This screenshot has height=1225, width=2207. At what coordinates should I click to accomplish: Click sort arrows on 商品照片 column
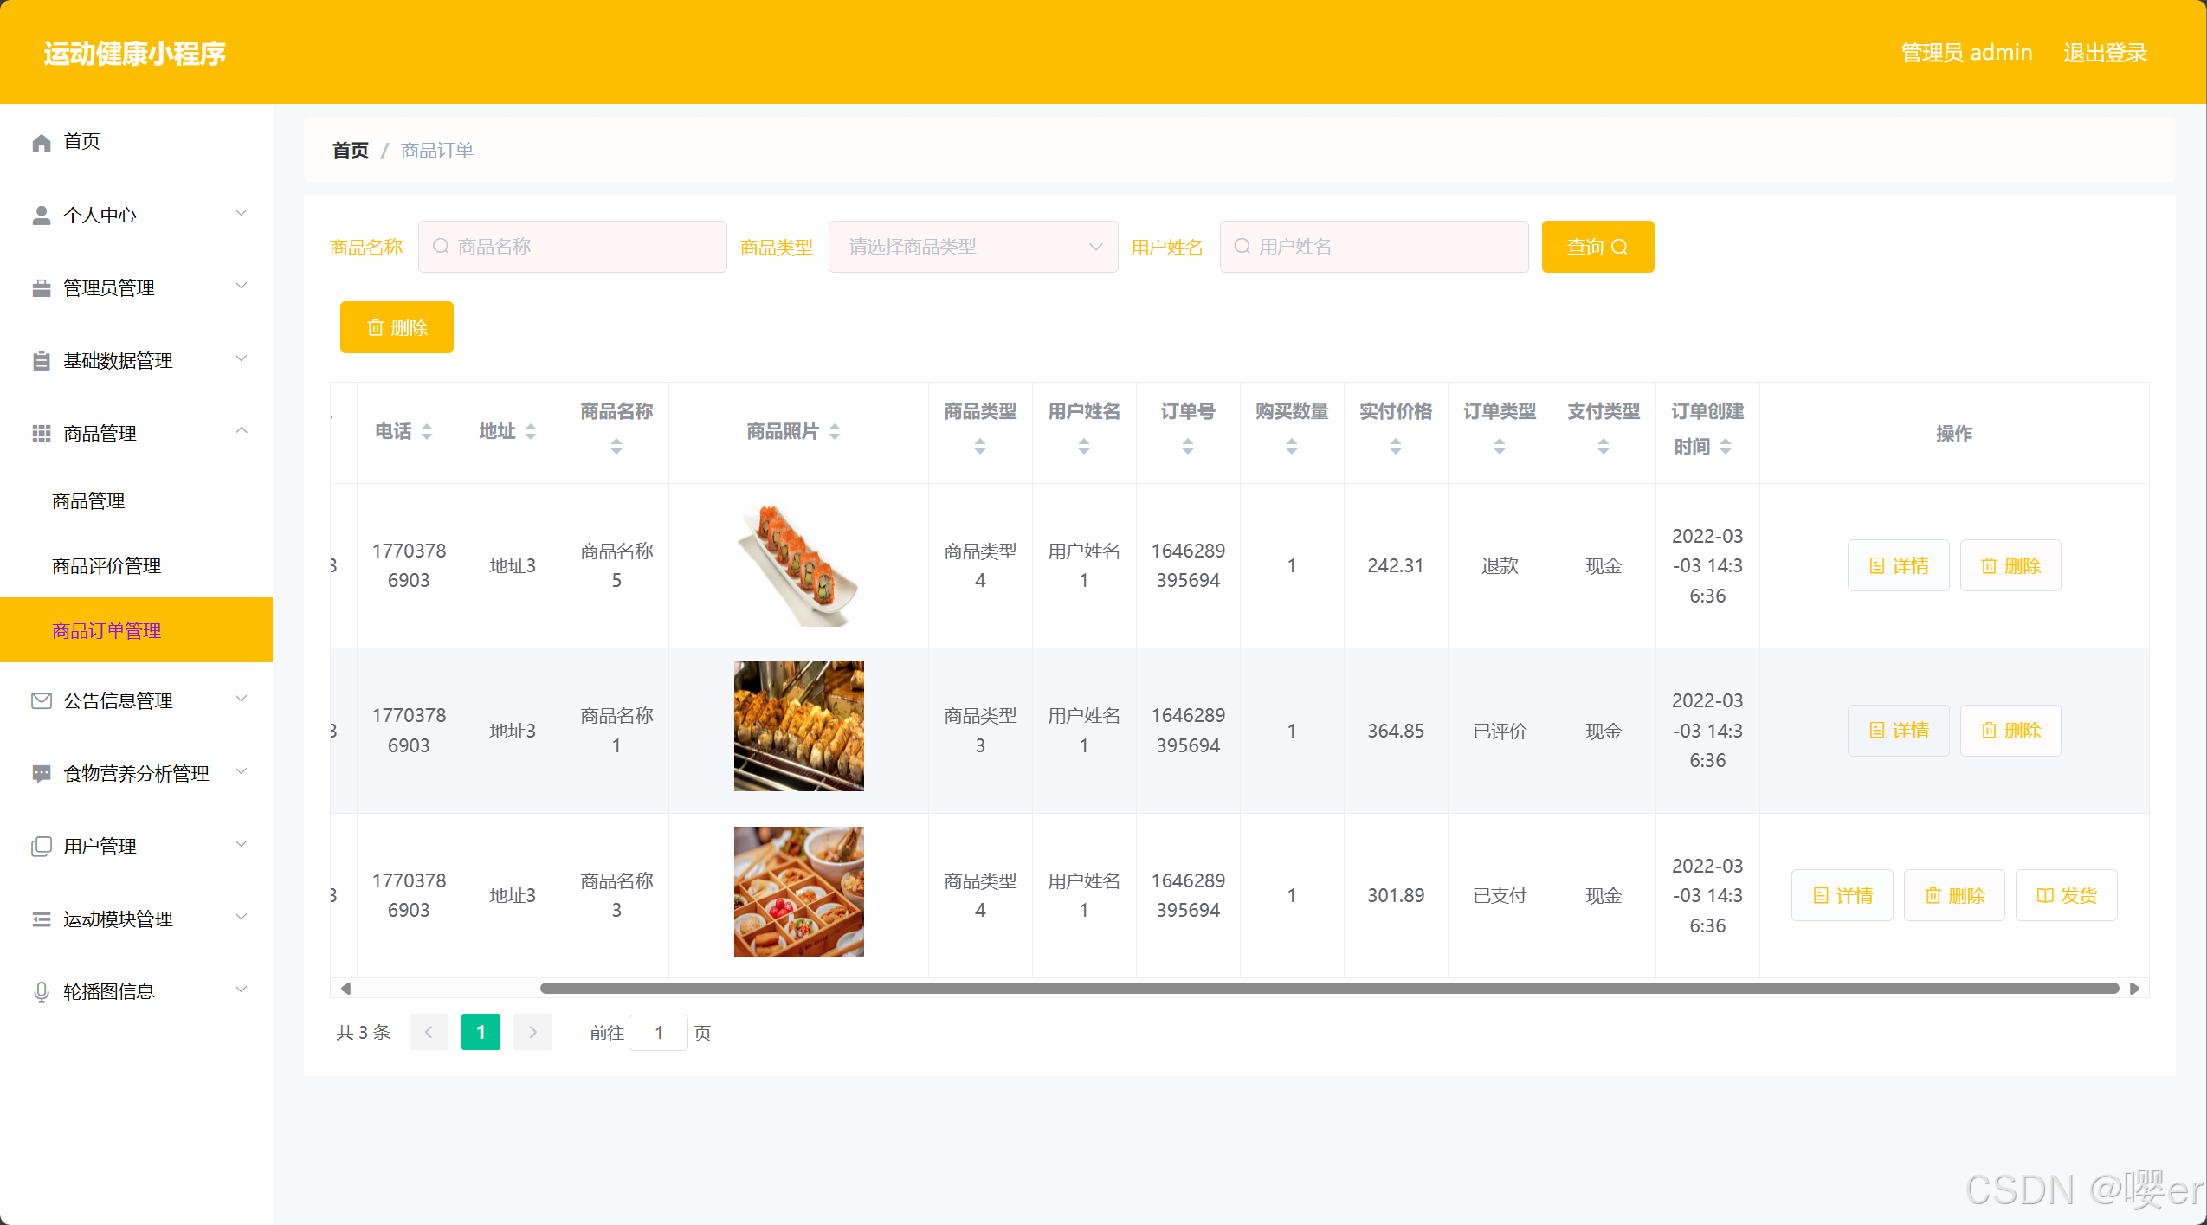click(x=835, y=432)
